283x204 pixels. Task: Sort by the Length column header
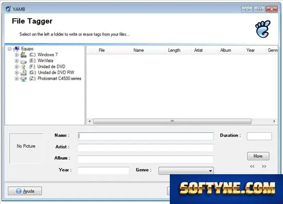coord(174,50)
